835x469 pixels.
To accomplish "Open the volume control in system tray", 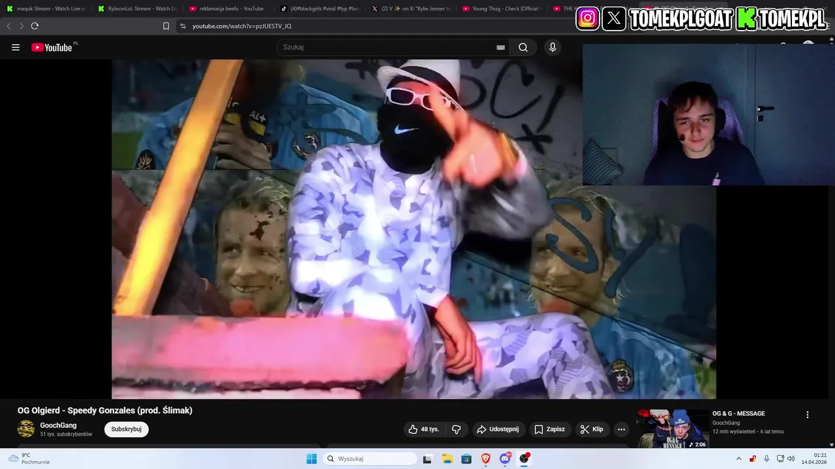I will coord(791,459).
